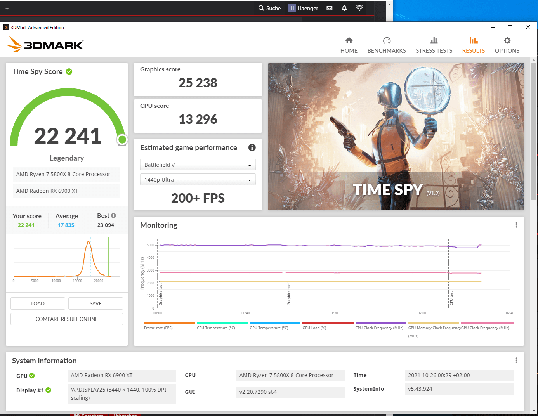538x416 pixels.
Task: Click Suche search in the background window
Action: coord(269,8)
